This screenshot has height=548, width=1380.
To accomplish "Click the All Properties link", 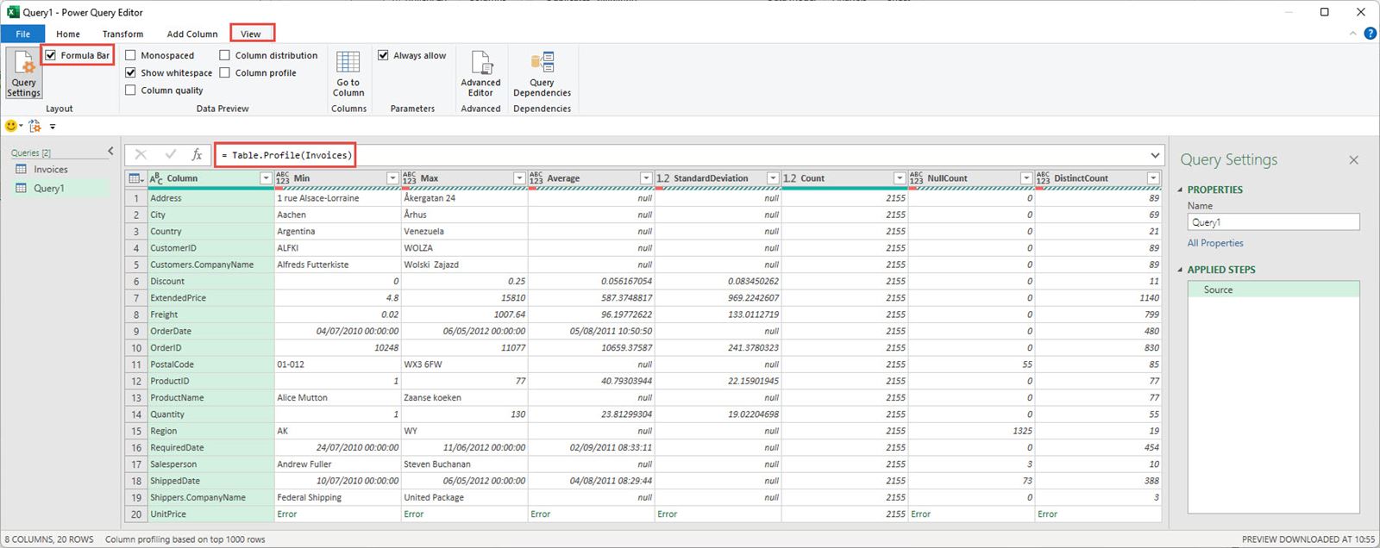I will (x=1215, y=243).
